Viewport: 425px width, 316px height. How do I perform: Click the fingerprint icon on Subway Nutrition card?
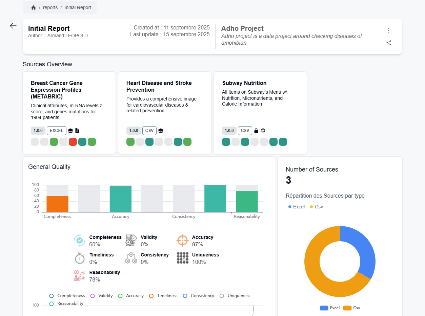[263, 131]
